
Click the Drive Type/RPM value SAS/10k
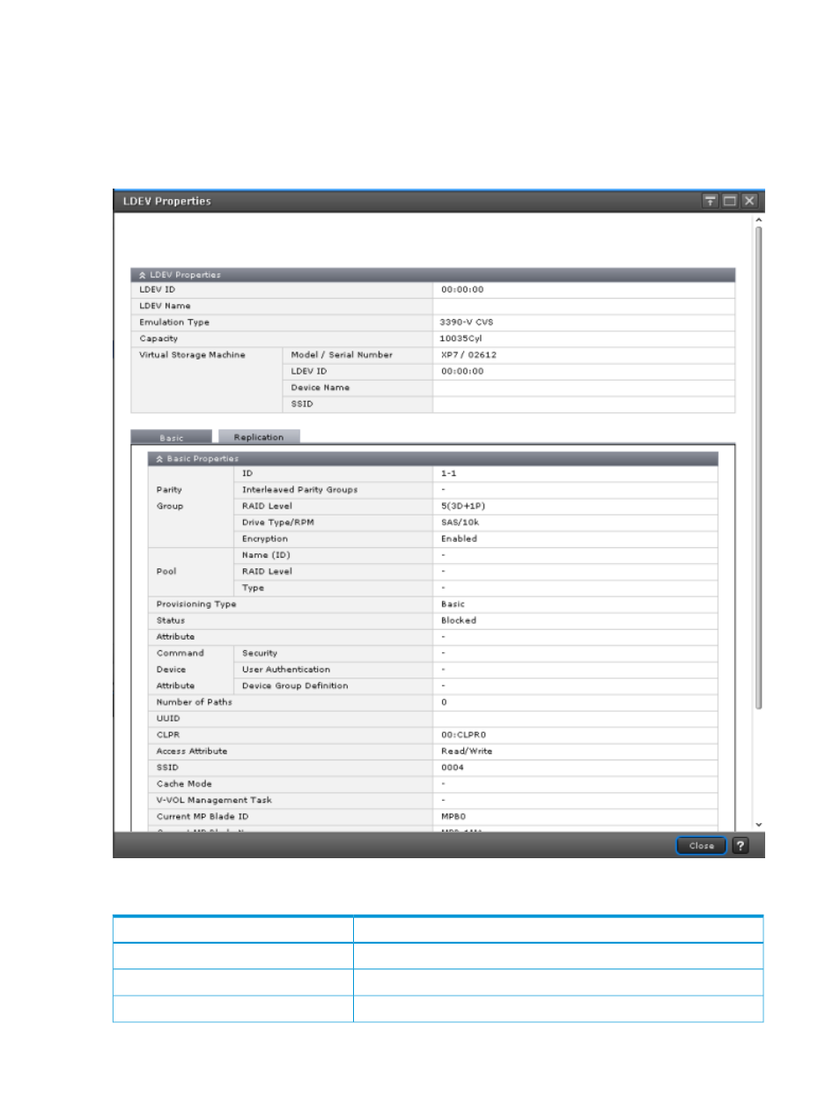click(x=461, y=522)
